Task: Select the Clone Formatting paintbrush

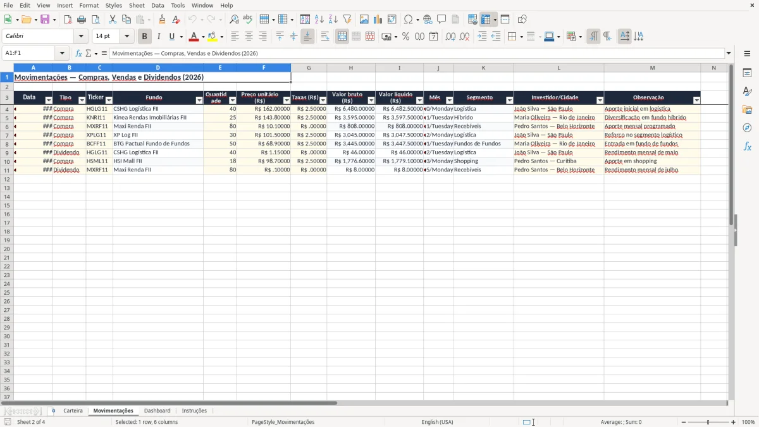Action: pyautogui.click(x=162, y=20)
